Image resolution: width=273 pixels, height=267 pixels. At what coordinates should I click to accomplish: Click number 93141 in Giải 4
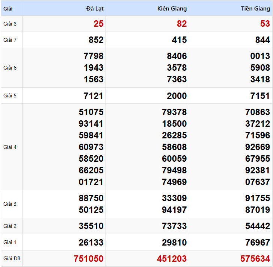tap(91, 124)
